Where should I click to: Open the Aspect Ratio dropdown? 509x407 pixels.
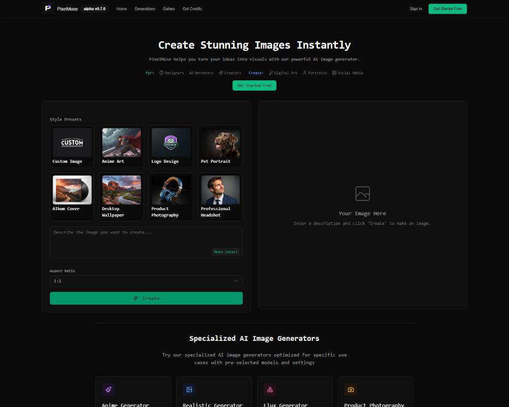click(x=146, y=281)
